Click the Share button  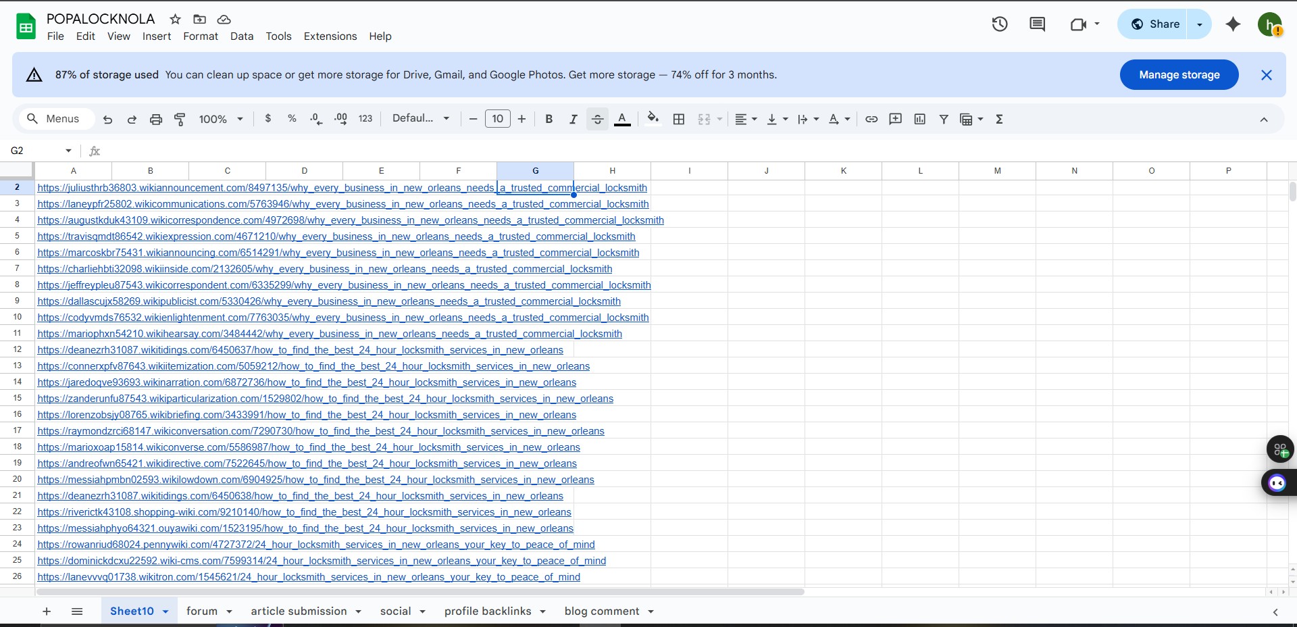coord(1155,24)
